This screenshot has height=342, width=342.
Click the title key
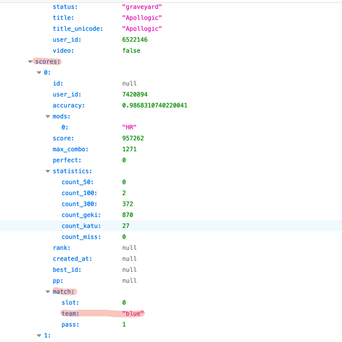tap(63, 18)
